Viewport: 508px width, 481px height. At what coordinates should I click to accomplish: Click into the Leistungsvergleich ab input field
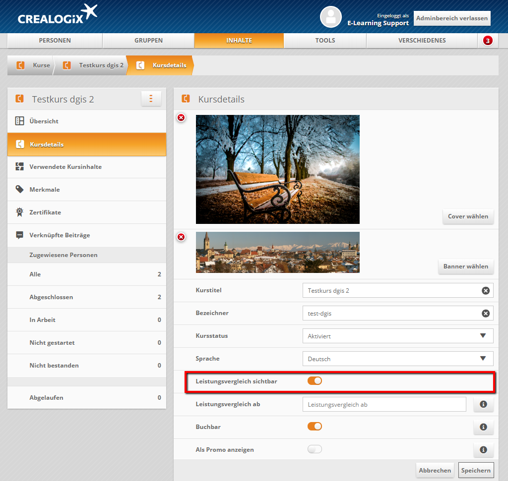coord(384,405)
